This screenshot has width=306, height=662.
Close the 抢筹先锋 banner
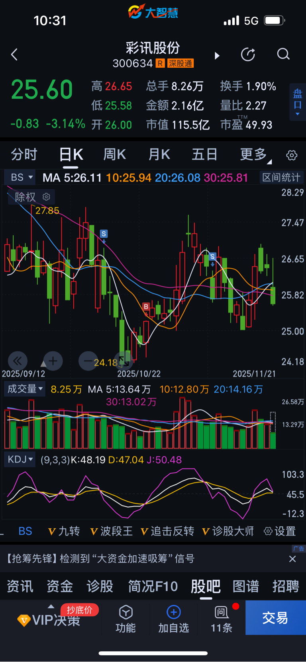click(x=292, y=559)
